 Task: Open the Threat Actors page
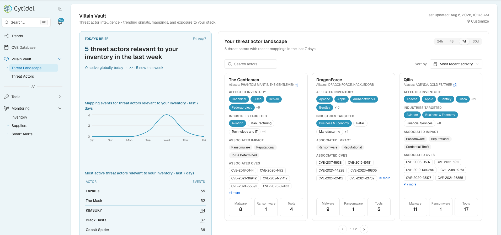coord(23,76)
